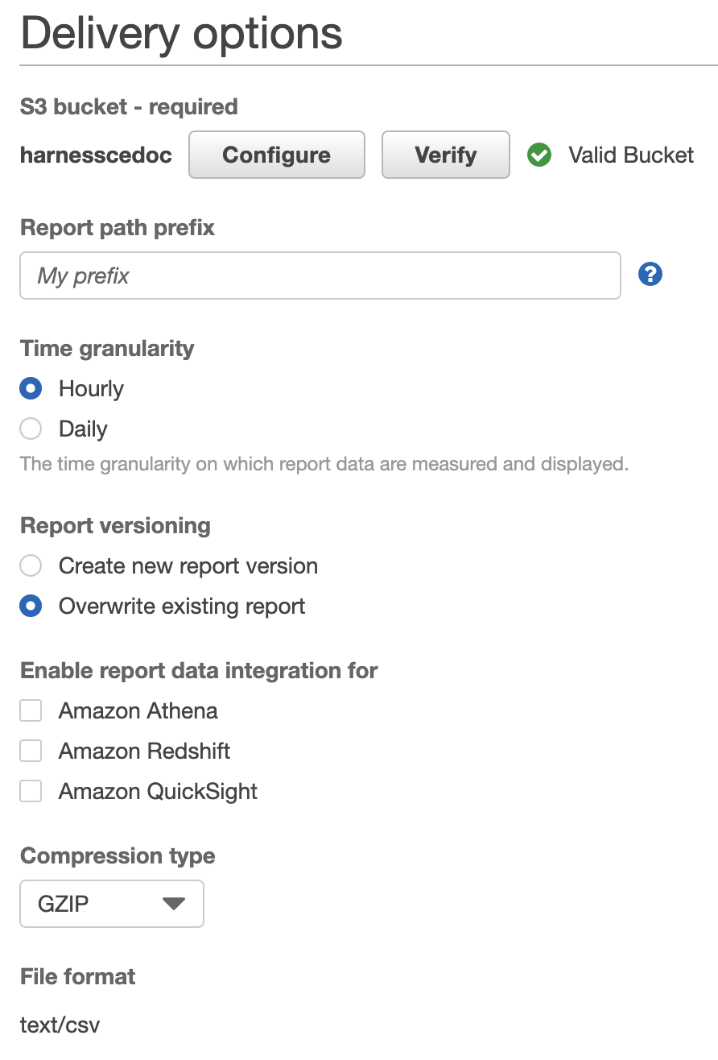
Task: Select Create new report version
Action: (x=31, y=566)
